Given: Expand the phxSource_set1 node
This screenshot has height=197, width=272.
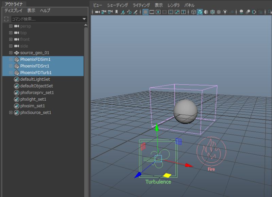Looking at the screenshot, I should (x=11, y=113).
